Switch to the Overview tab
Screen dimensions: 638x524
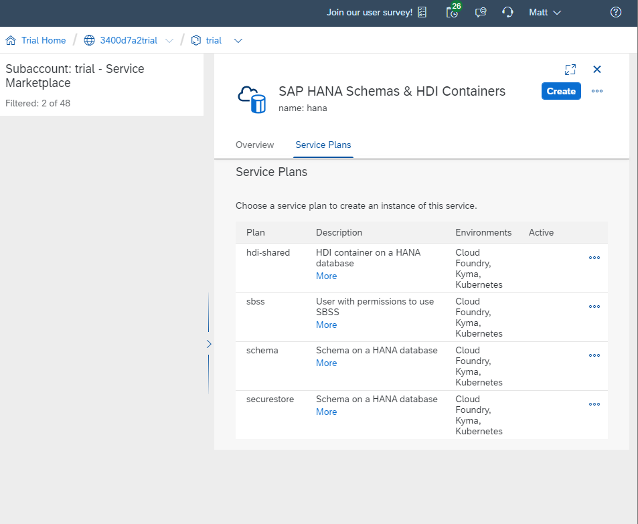click(x=254, y=145)
